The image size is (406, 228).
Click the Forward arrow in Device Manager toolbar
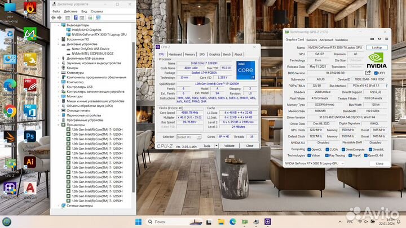pyautogui.click(x=59, y=17)
